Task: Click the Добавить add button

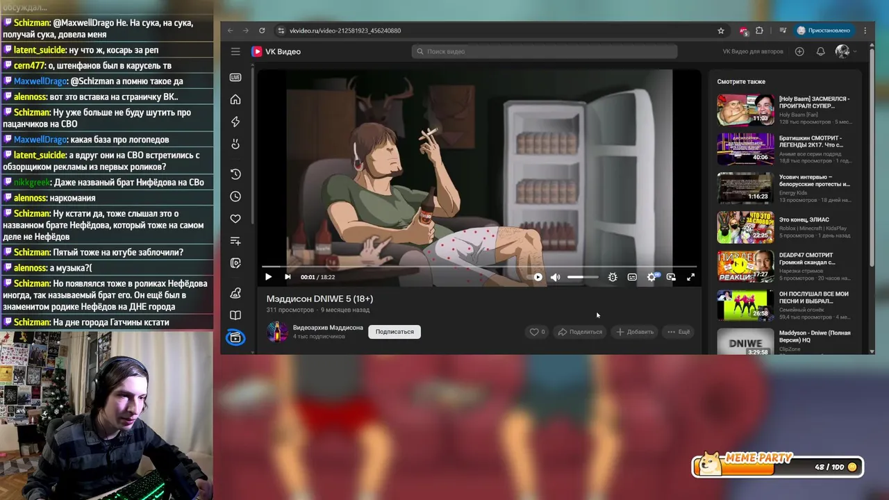Action: tap(635, 332)
